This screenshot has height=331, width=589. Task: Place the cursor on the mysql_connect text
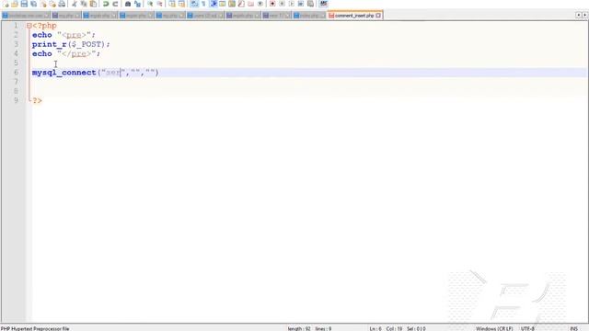pos(64,73)
